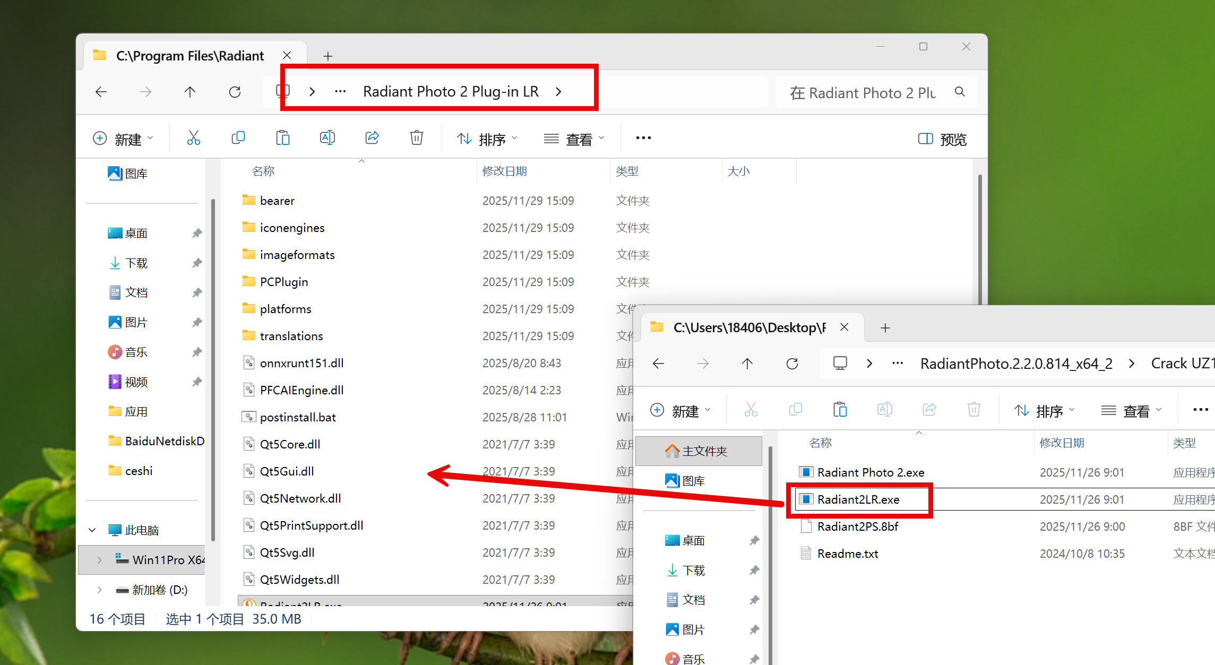Go up one level in right window
The height and width of the screenshot is (665, 1215).
(x=747, y=364)
